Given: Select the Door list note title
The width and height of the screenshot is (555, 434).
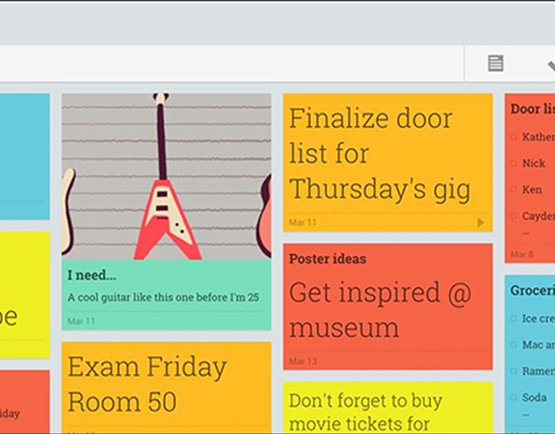Looking at the screenshot, I should 533,109.
